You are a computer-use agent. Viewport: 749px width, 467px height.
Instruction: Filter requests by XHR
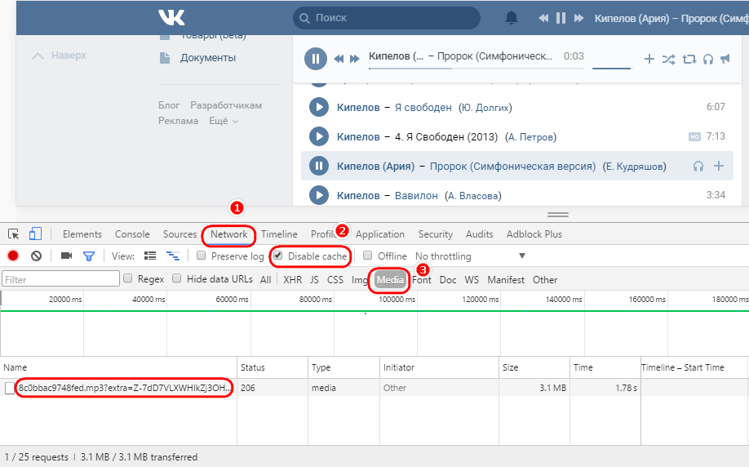click(292, 280)
